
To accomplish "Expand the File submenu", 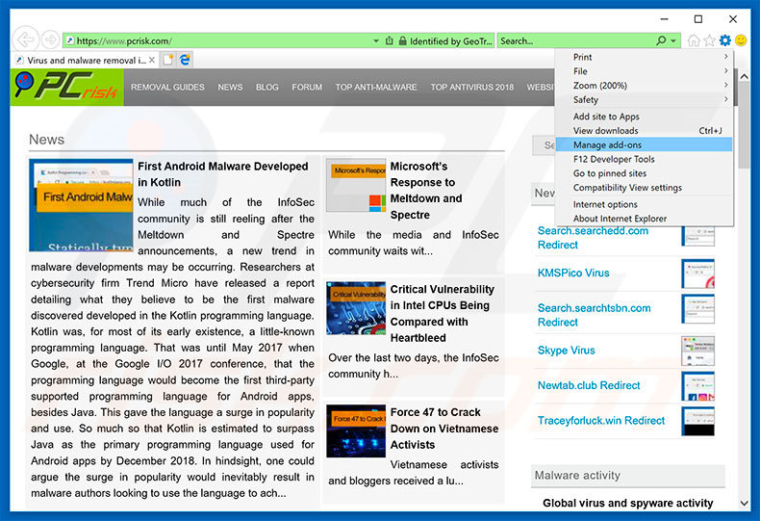I will click(645, 71).
